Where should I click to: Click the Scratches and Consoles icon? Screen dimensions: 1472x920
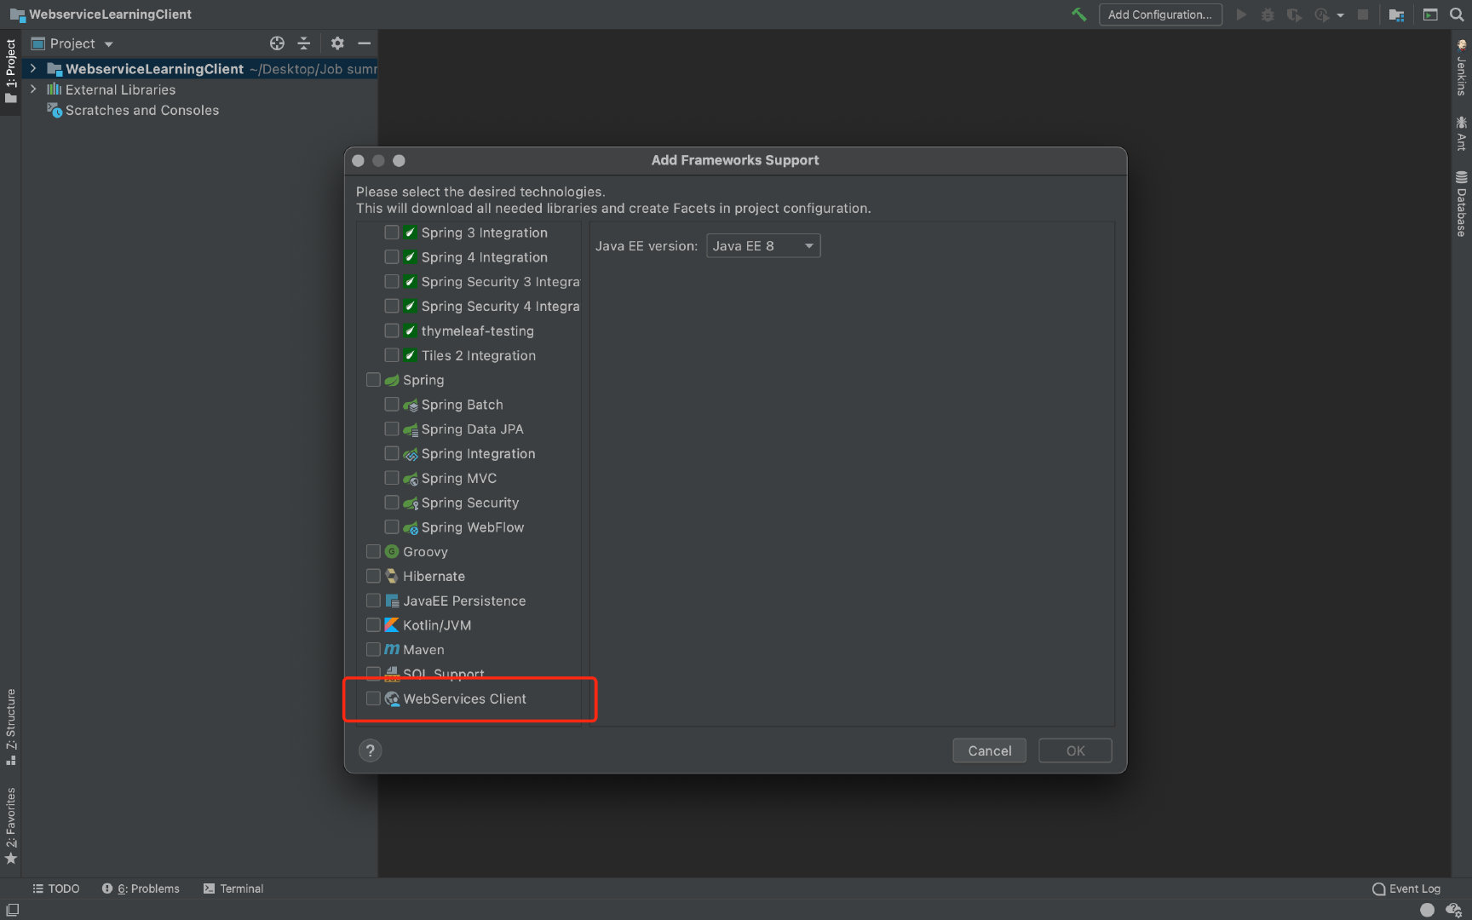[x=55, y=110]
